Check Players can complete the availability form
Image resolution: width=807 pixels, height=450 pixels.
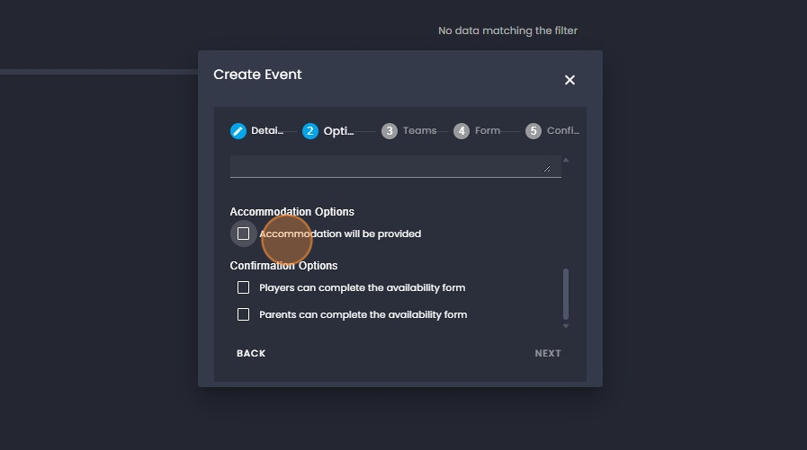[243, 287]
